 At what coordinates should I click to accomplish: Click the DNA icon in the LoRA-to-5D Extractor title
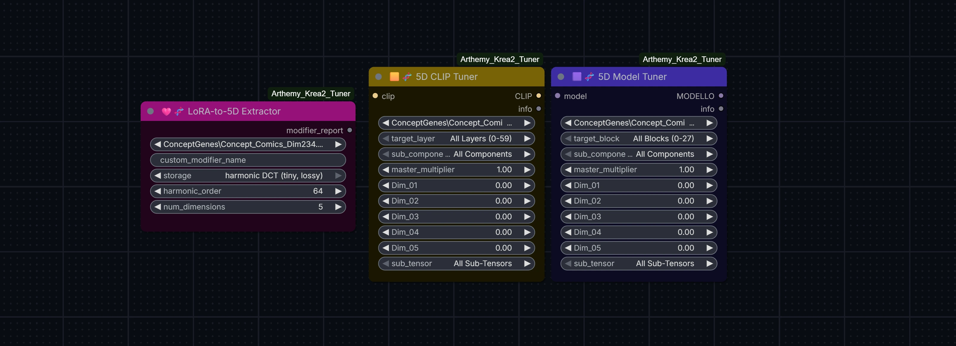pyautogui.click(x=179, y=111)
